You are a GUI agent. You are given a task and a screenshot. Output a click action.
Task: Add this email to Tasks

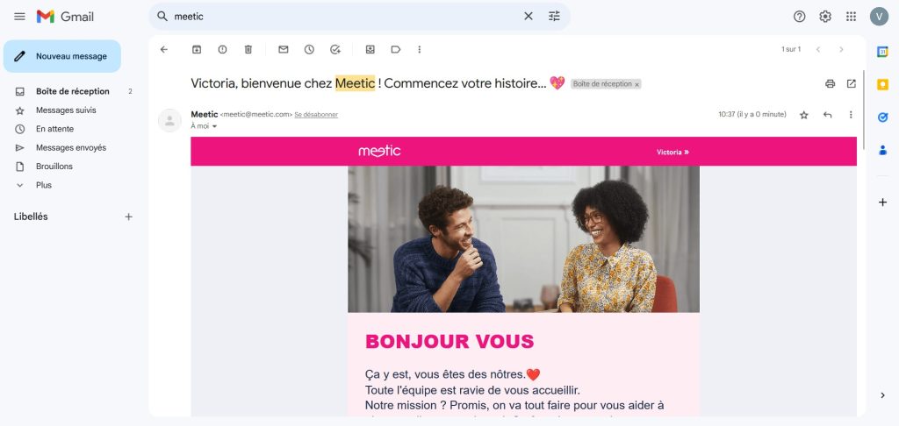334,49
